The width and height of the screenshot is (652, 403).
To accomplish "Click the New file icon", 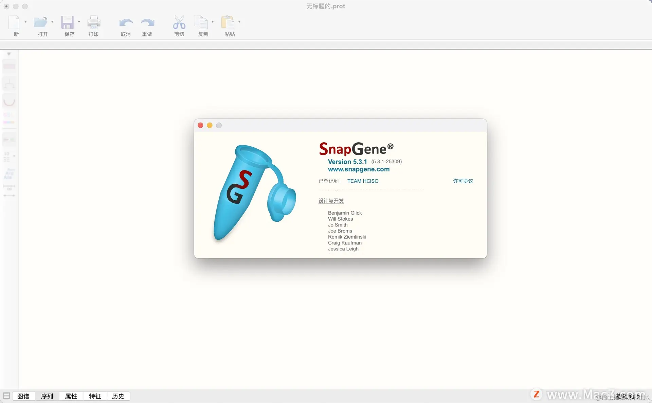I will pos(14,22).
